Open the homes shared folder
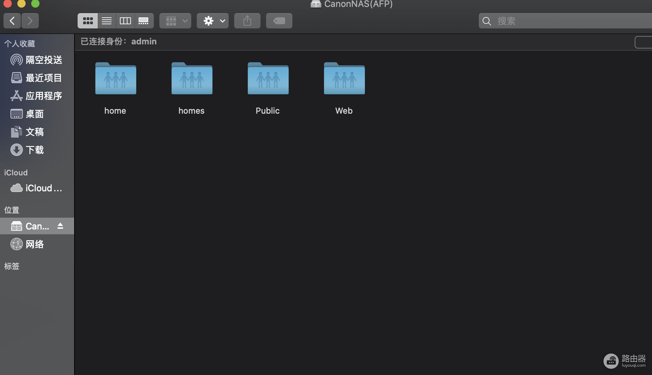The width and height of the screenshot is (652, 375). pyautogui.click(x=192, y=78)
